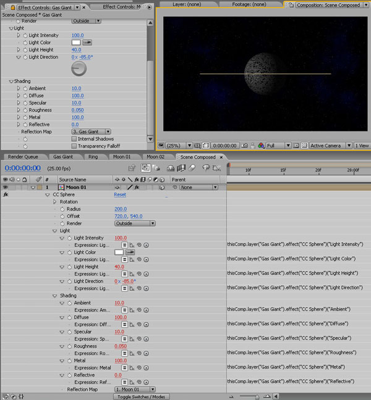
Task: Click the Light Intensity stopwatch in Effect Controls
Action: pos(25,36)
